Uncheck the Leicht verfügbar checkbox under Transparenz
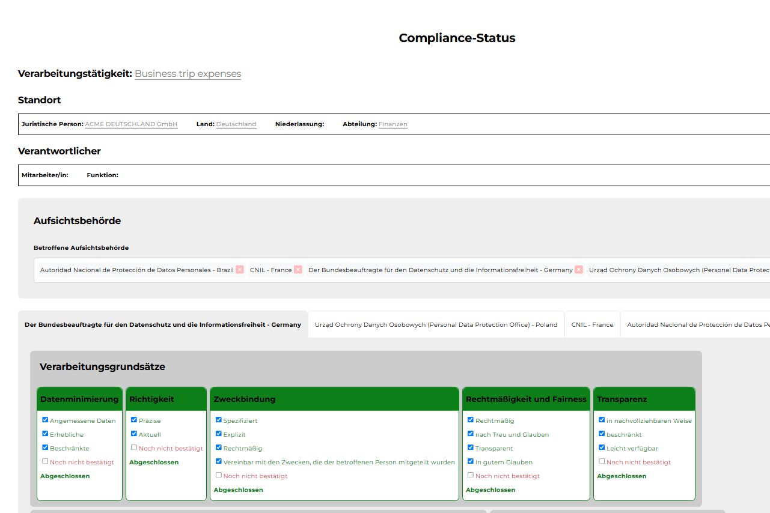770x513 pixels. click(601, 448)
